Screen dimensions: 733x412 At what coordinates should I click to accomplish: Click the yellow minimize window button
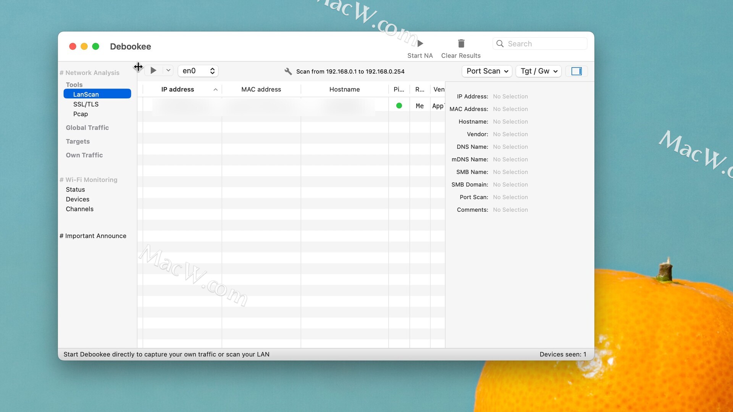click(84, 46)
